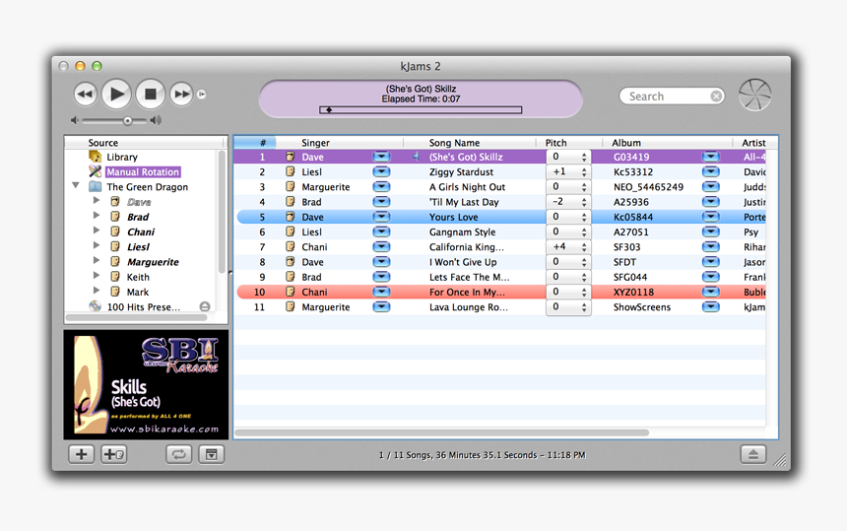The height and width of the screenshot is (531, 847).
Task: Expand Dave singer in source list
Action: 97,200
